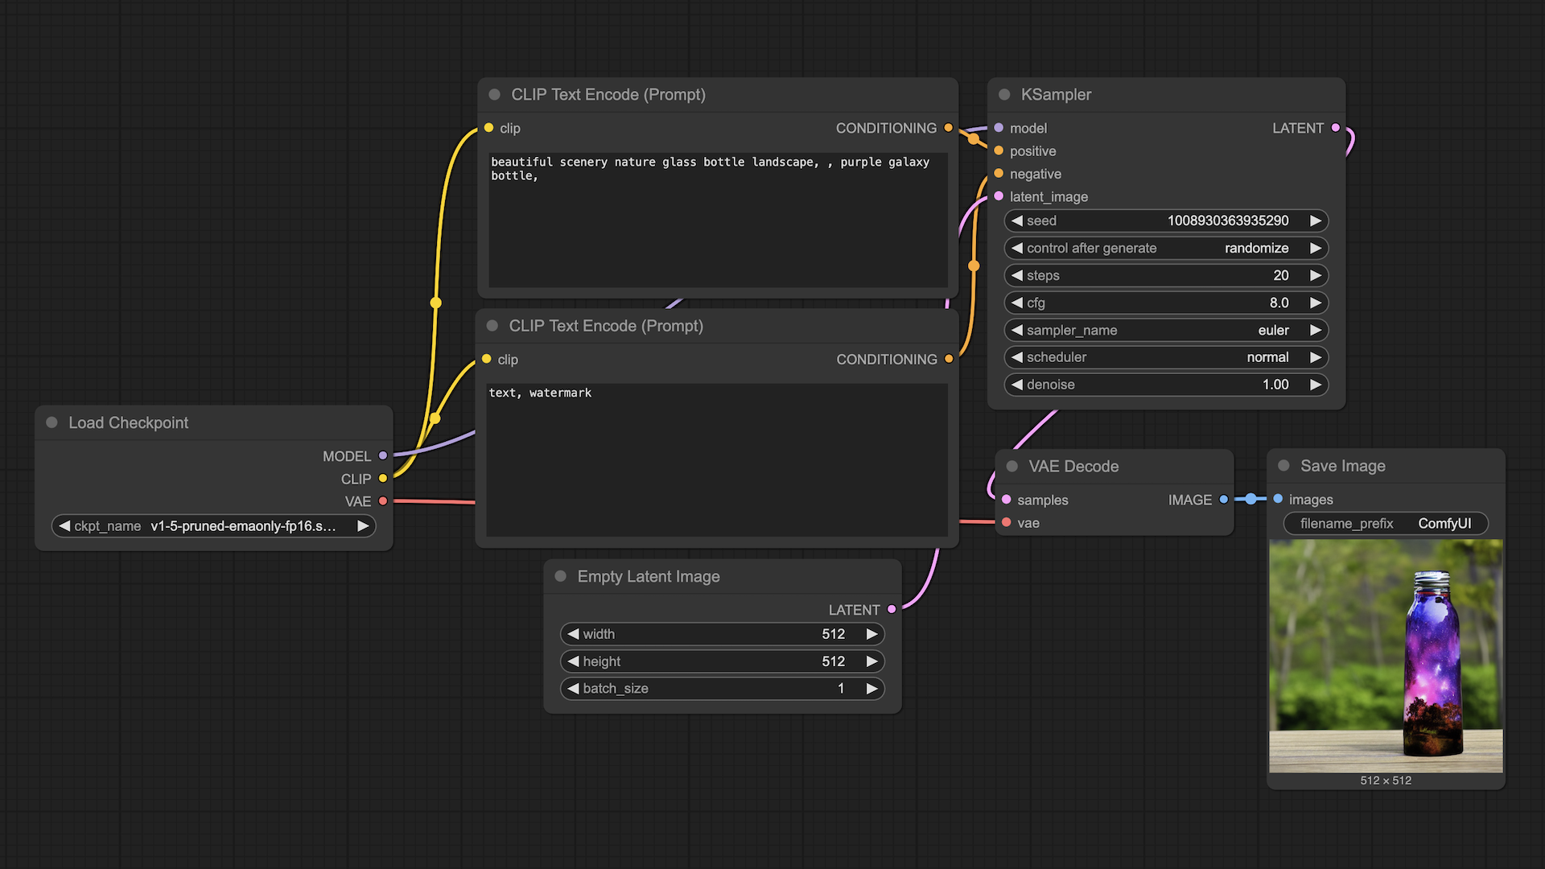Select next checkpoint with ckpt_name right arrow

(363, 526)
